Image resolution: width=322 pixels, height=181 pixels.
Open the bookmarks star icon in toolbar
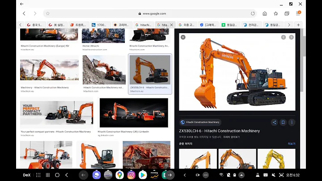(276, 13)
